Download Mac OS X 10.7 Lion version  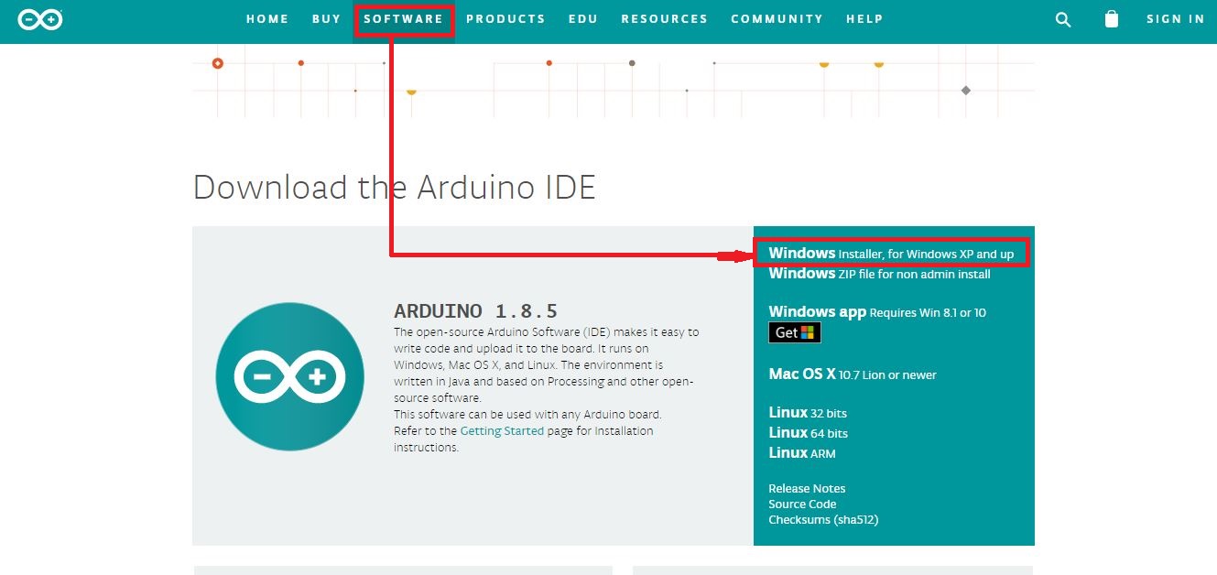point(853,374)
